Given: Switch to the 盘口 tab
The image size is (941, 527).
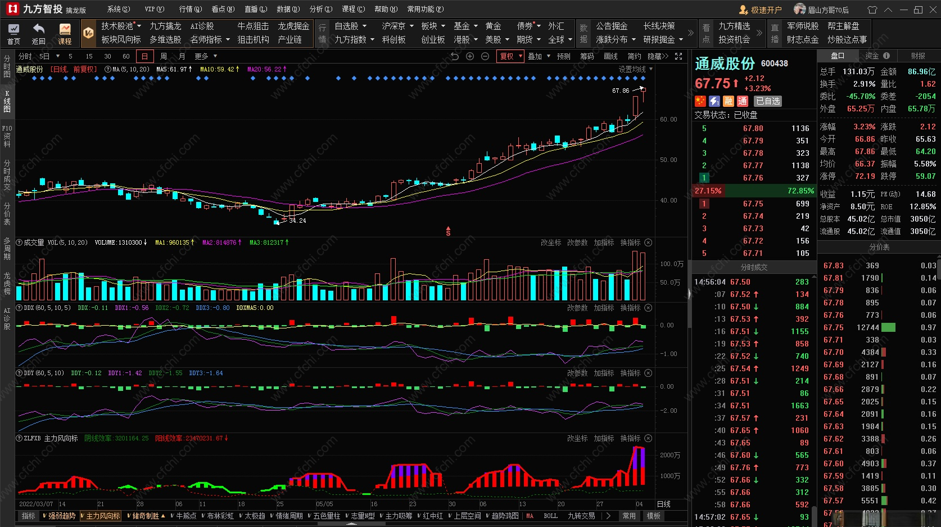Looking at the screenshot, I should (838, 56).
